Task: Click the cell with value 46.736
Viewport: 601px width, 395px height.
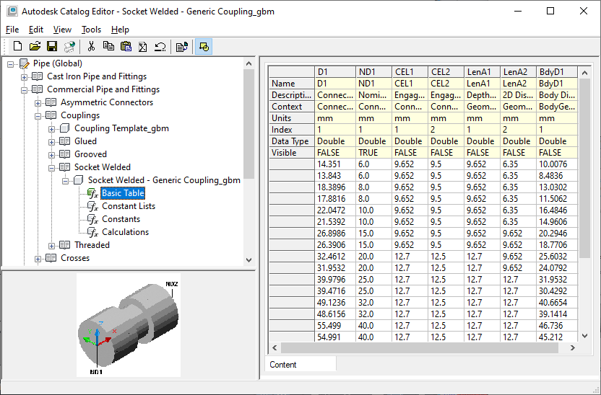Action: [x=557, y=325]
